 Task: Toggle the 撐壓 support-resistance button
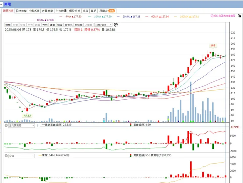point(60,25)
